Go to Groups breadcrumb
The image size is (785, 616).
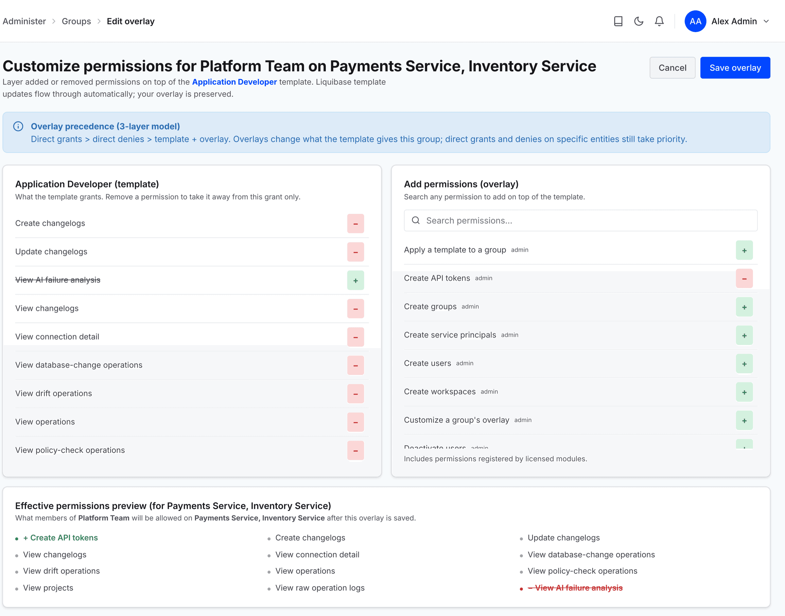pyautogui.click(x=76, y=21)
